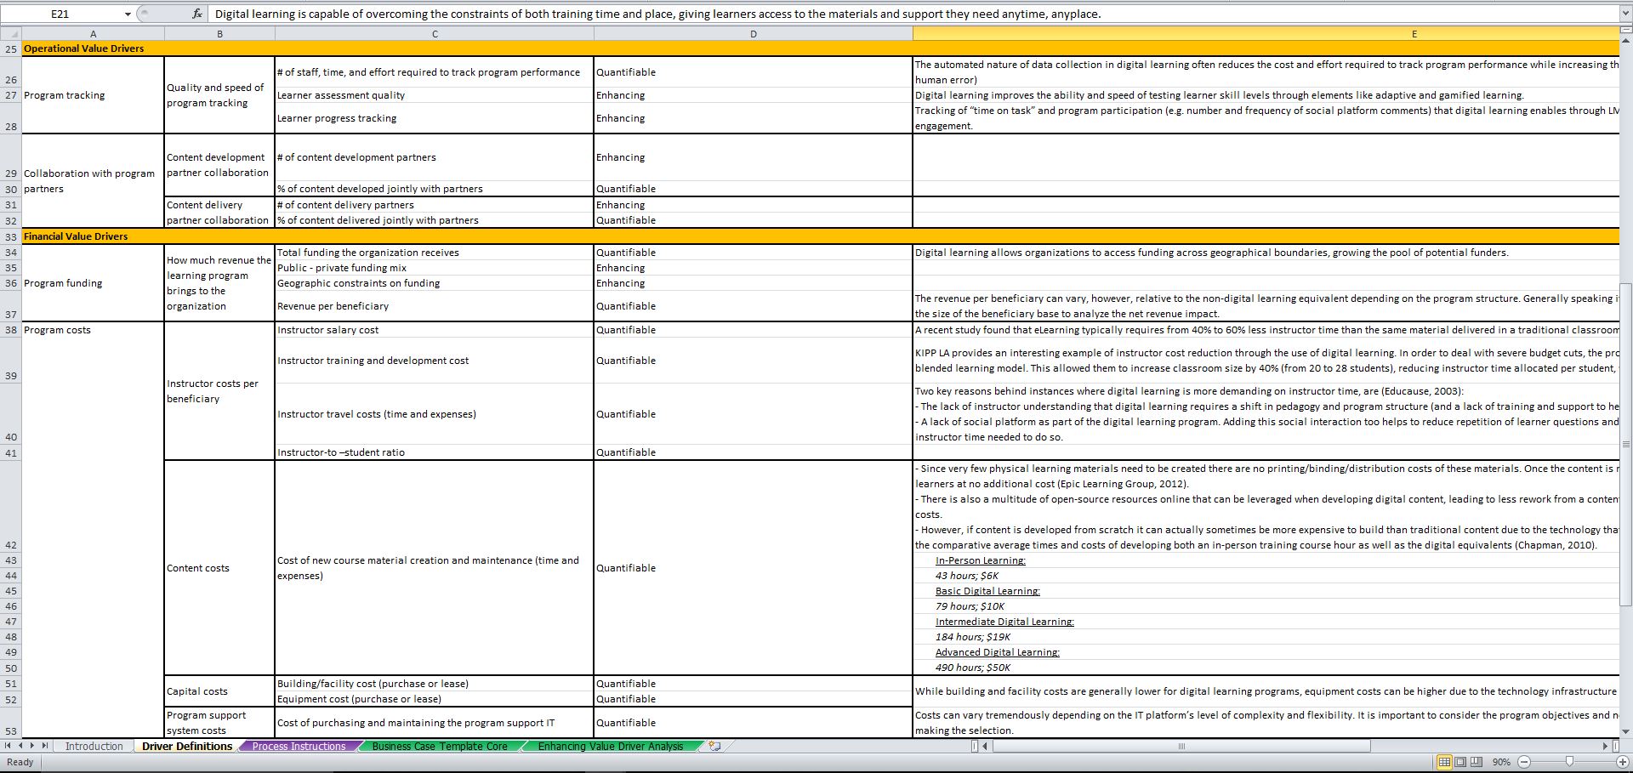Click the Insert Function fx icon
Viewport: 1633px width, 773px height.
196,14
